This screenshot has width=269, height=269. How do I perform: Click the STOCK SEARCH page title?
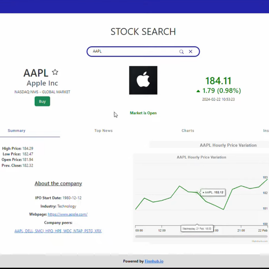[143, 32]
